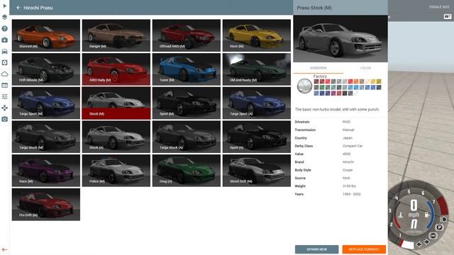Click the right turn signal arrow
Viewport: 454px width, 255px height.
427,242
